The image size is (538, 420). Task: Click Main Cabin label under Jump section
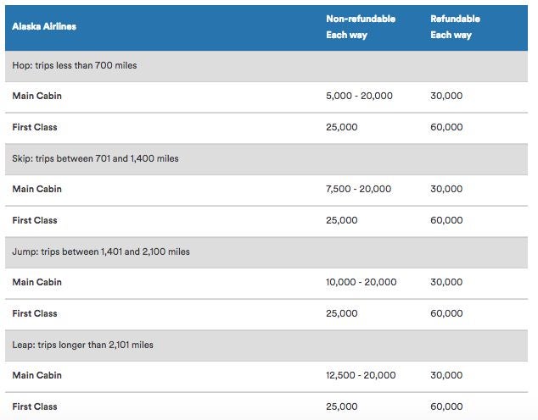37,282
